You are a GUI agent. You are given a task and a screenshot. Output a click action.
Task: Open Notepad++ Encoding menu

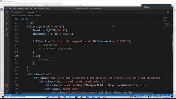pos(20,4)
